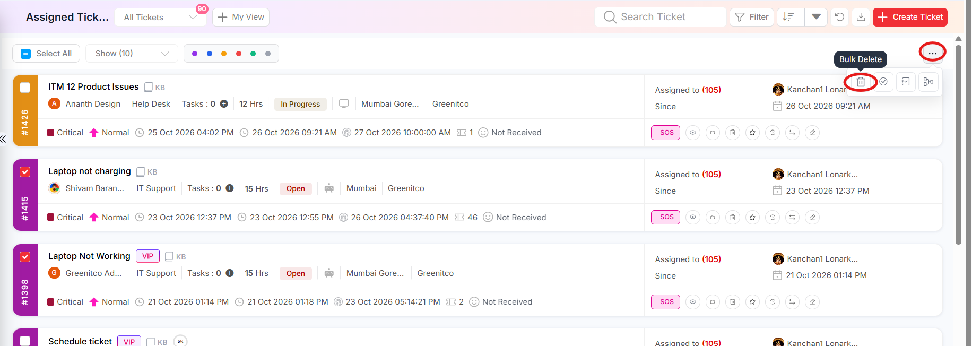Click transfer arrows on Laptop Not Working ticket
The width and height of the screenshot is (972, 346).
click(792, 302)
